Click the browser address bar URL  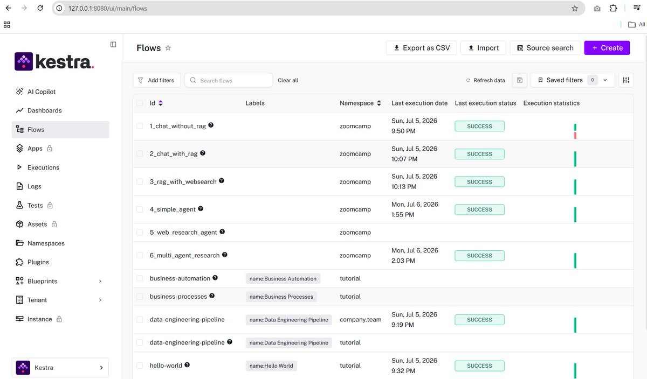point(107,9)
